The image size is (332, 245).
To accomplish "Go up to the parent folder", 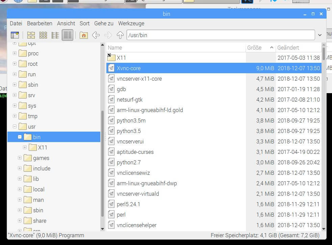I will pyautogui.click(x=120, y=35).
